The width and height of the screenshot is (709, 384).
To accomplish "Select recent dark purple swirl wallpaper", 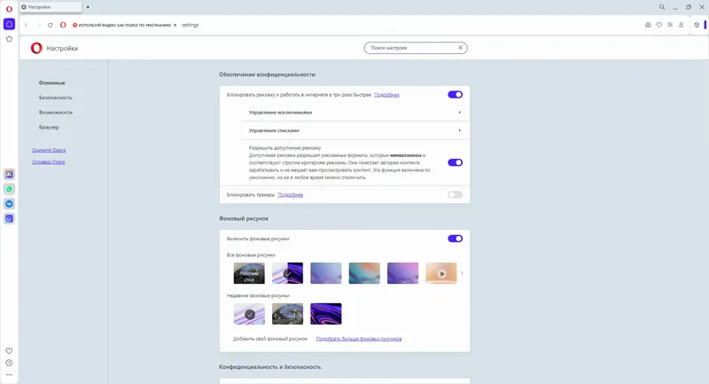I will [326, 314].
